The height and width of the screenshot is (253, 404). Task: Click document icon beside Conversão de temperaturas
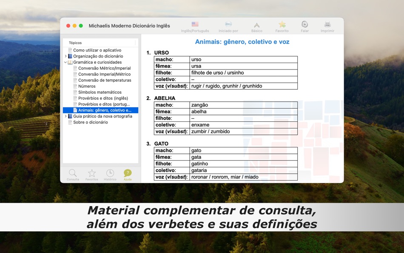pyautogui.click(x=75, y=80)
